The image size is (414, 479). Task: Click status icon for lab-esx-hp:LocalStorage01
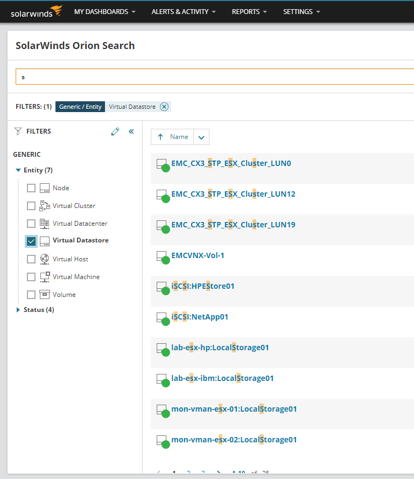coord(163,350)
